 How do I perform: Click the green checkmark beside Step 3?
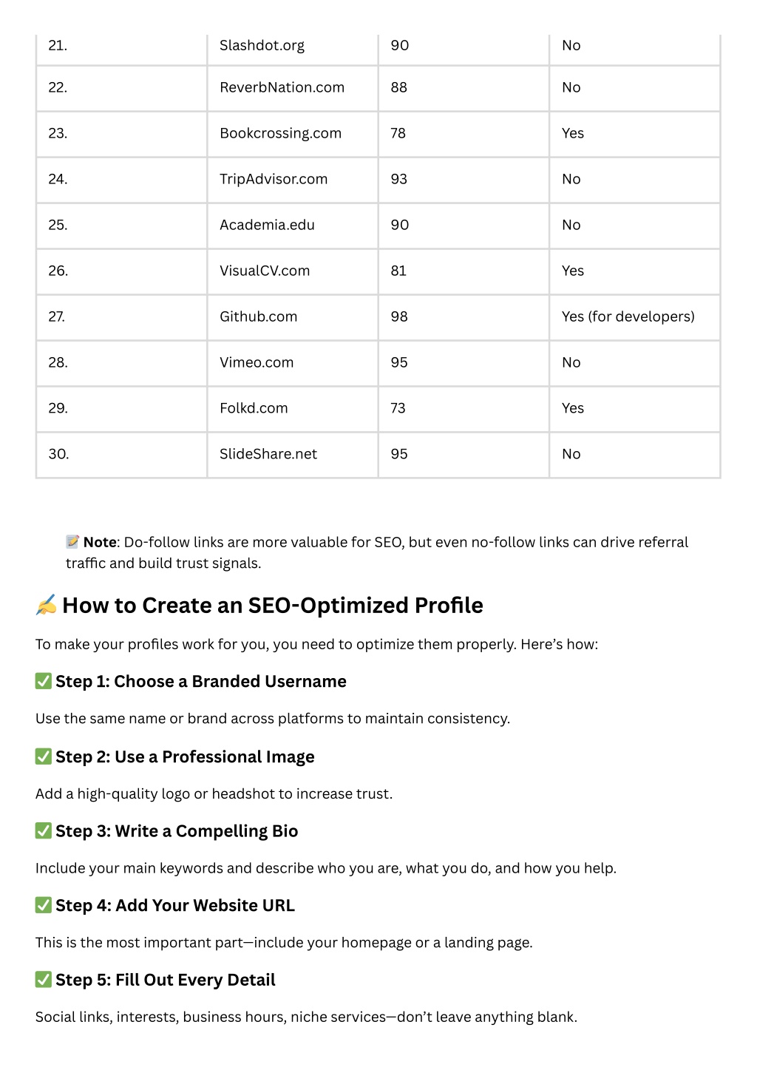(44, 830)
